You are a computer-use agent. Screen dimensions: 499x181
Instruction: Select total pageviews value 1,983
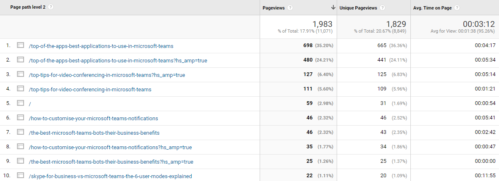click(323, 24)
